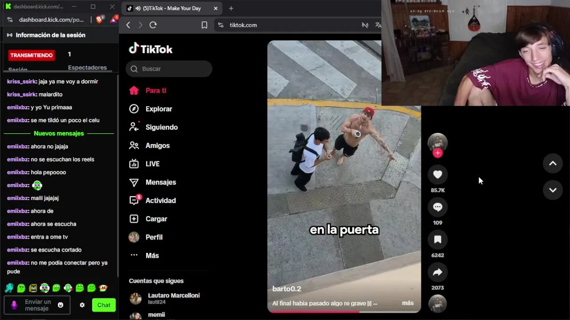Click the video progress bar
This screenshot has height=320, width=570.
[344, 312]
